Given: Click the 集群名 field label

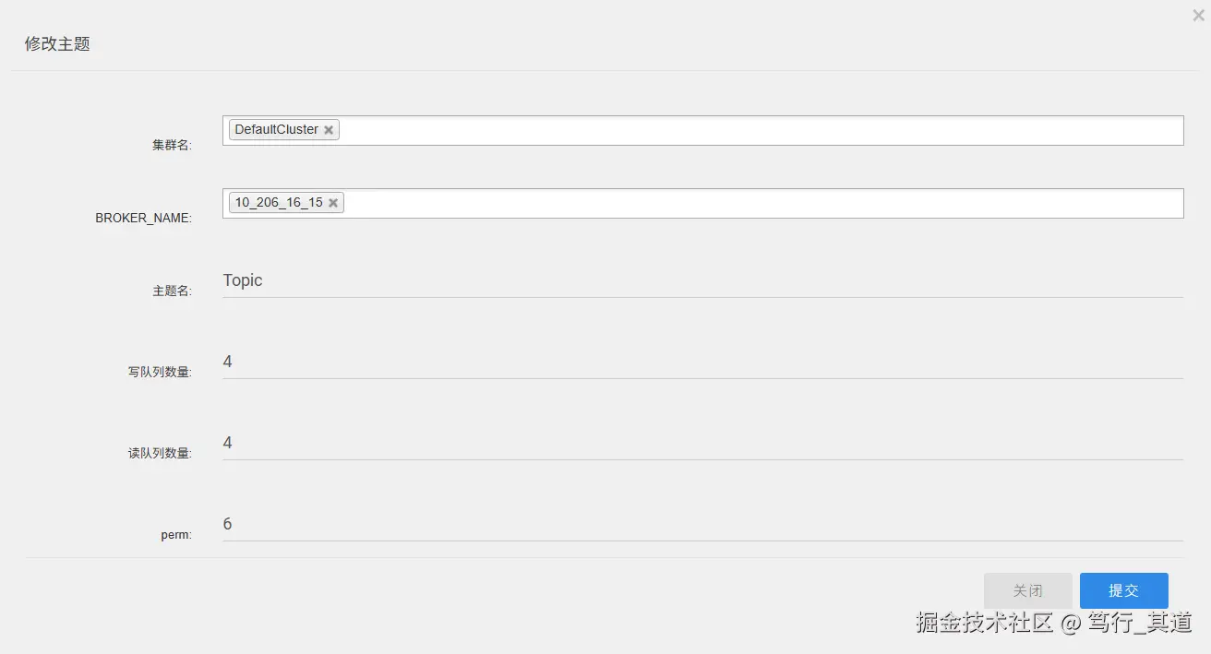Looking at the screenshot, I should click(x=172, y=145).
